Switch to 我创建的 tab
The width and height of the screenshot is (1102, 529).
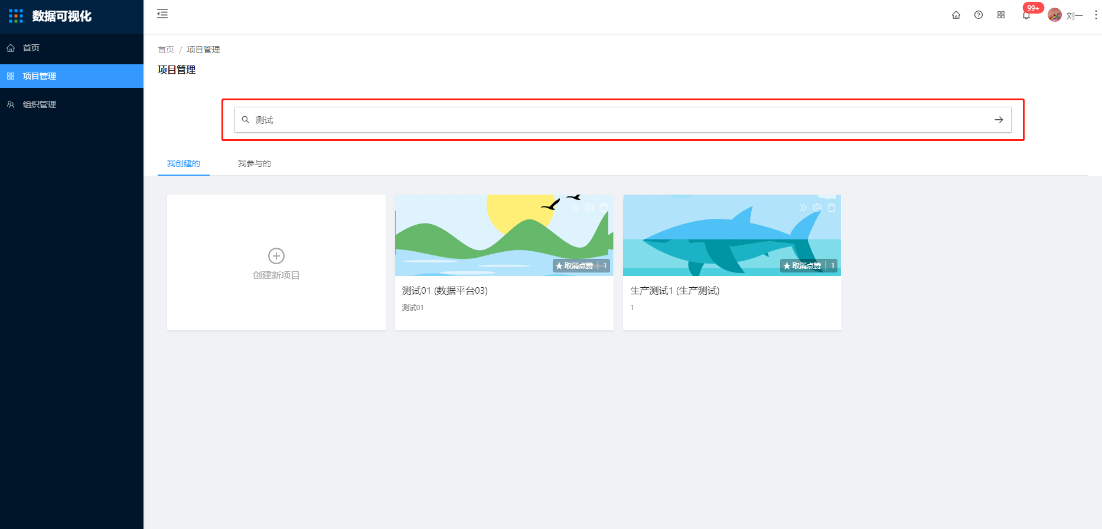184,163
